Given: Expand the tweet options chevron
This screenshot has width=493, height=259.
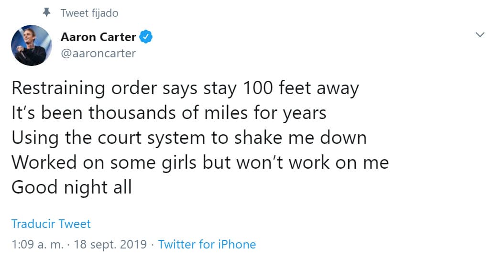Looking at the screenshot, I should click(x=480, y=35).
